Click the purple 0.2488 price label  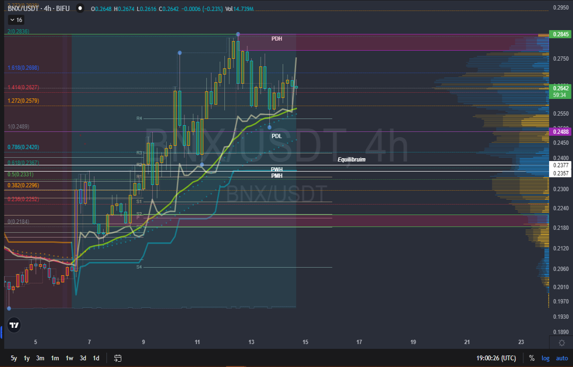(561, 131)
